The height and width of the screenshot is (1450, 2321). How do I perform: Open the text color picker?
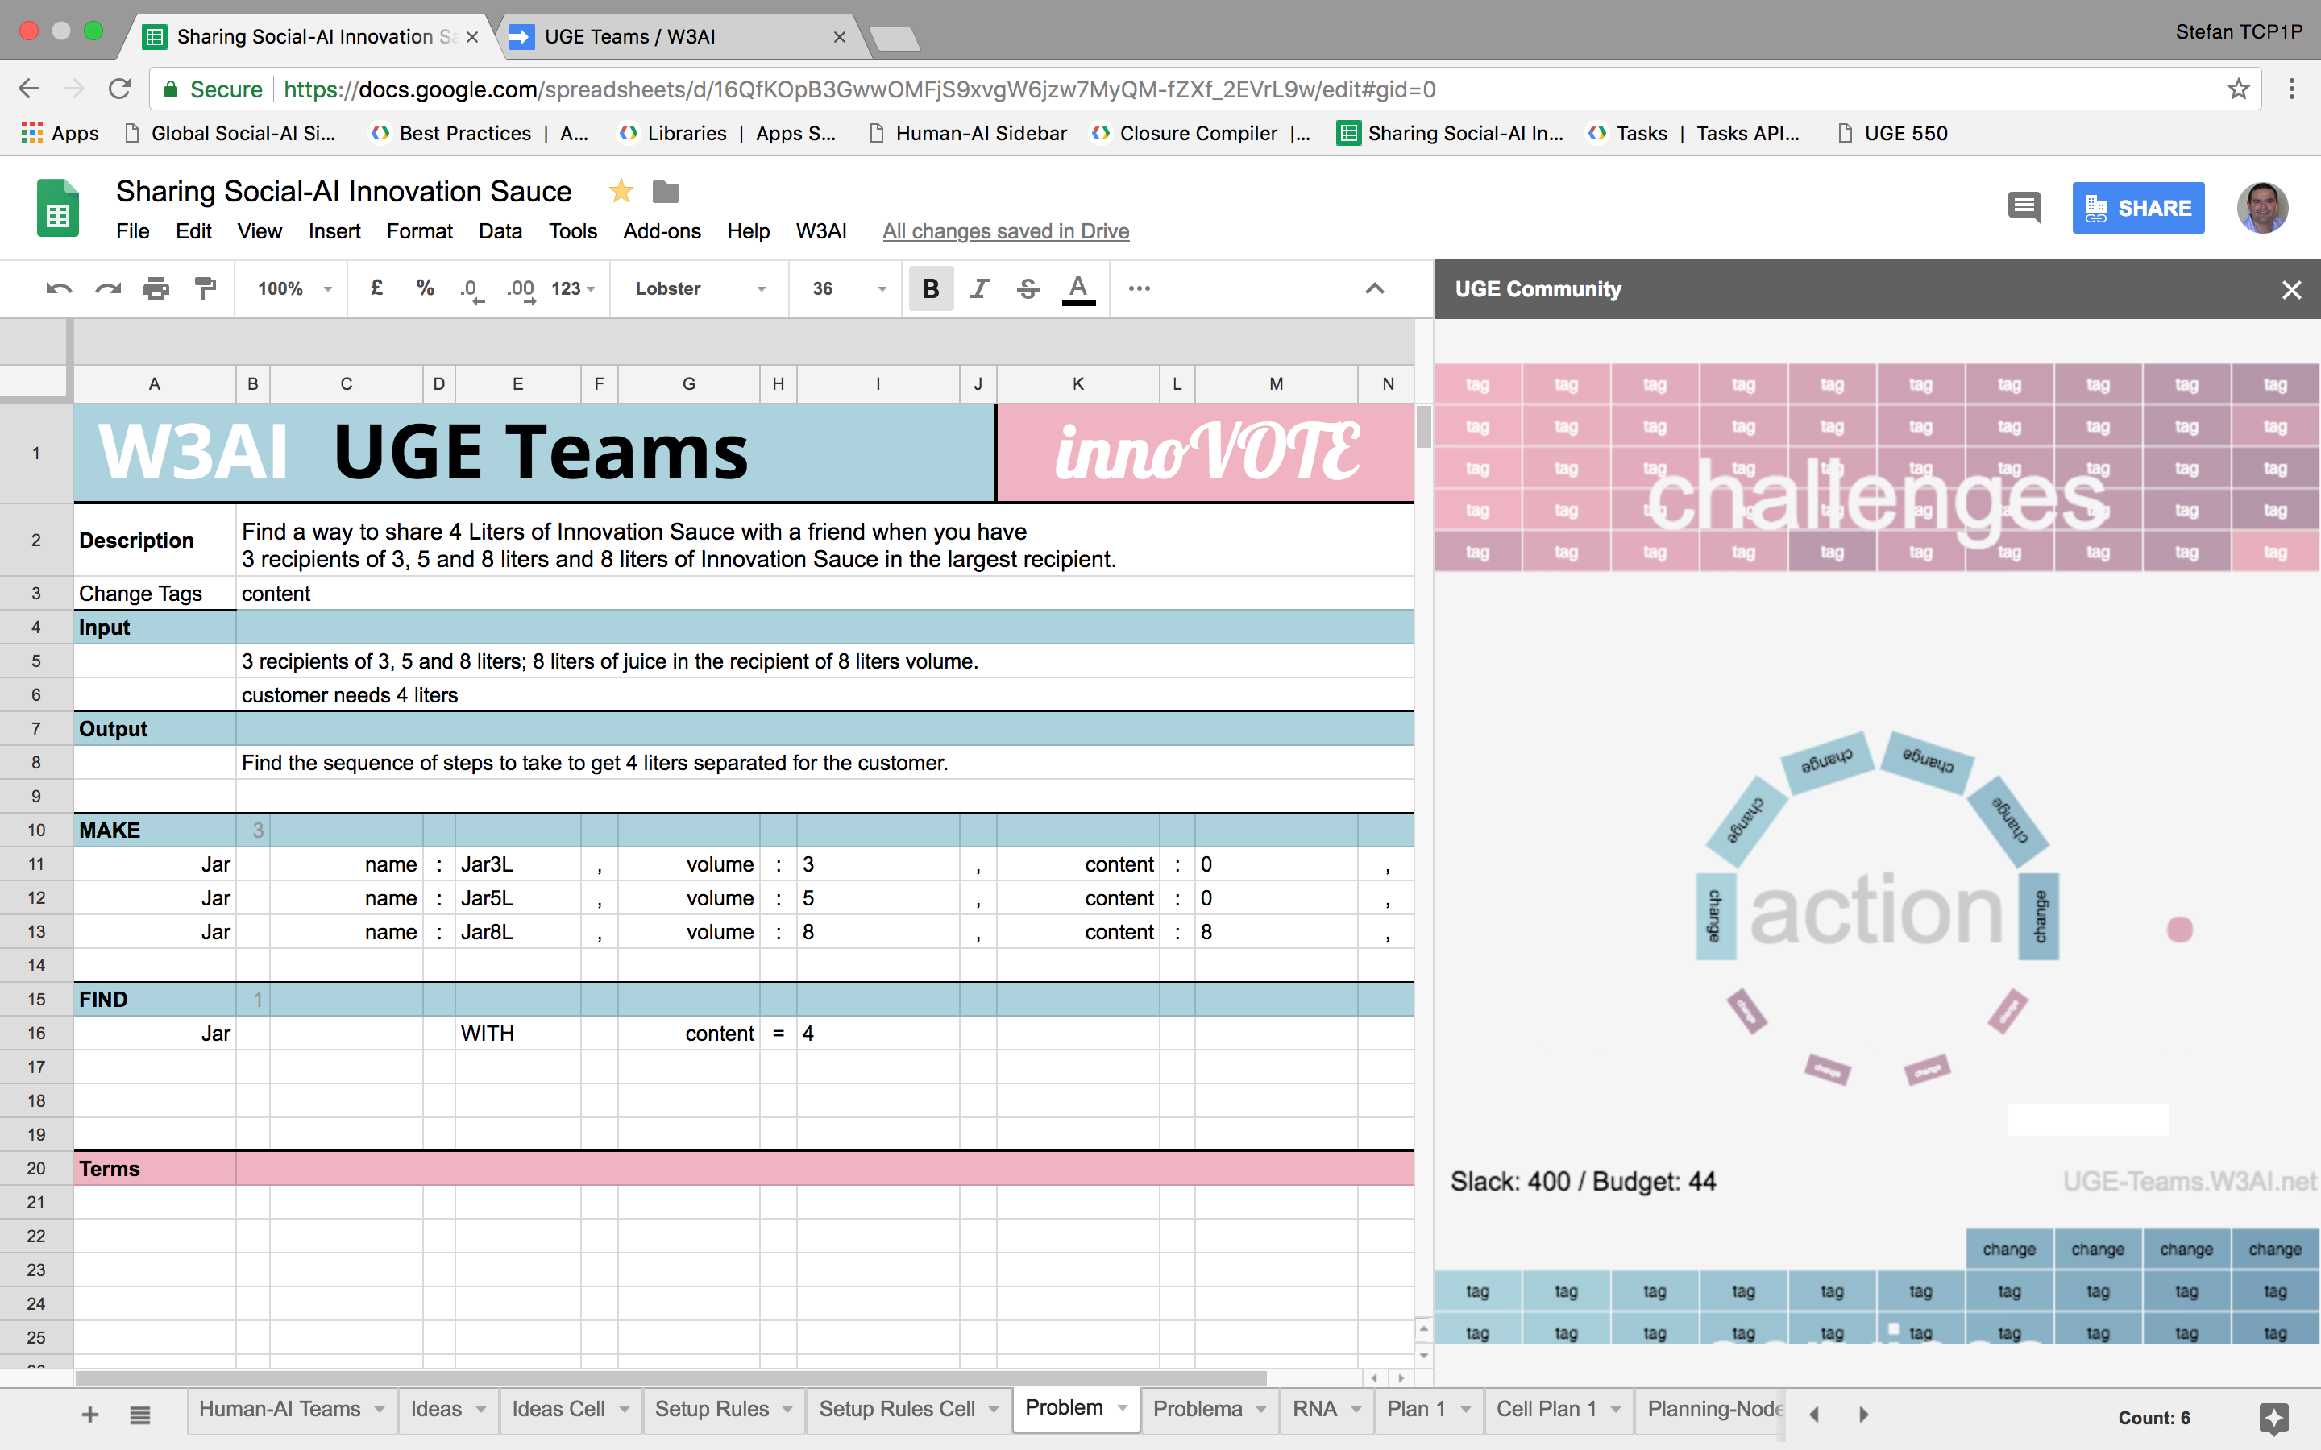coord(1078,288)
